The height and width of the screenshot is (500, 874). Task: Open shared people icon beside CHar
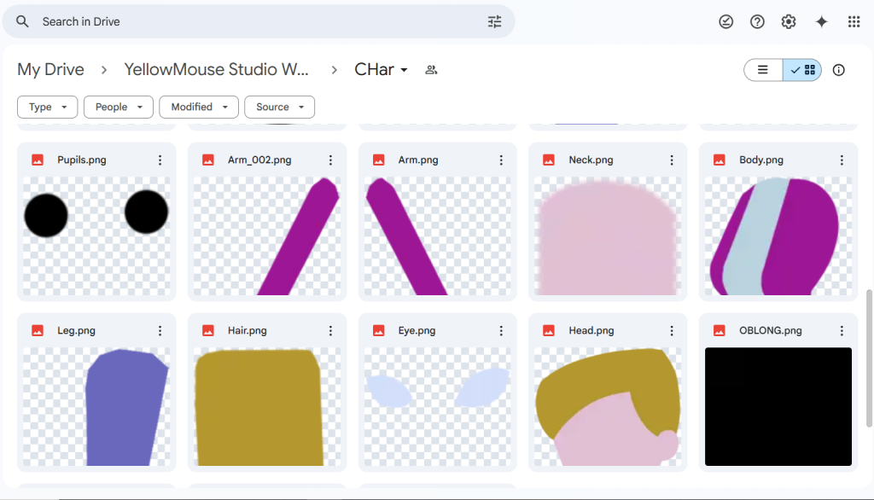(431, 70)
